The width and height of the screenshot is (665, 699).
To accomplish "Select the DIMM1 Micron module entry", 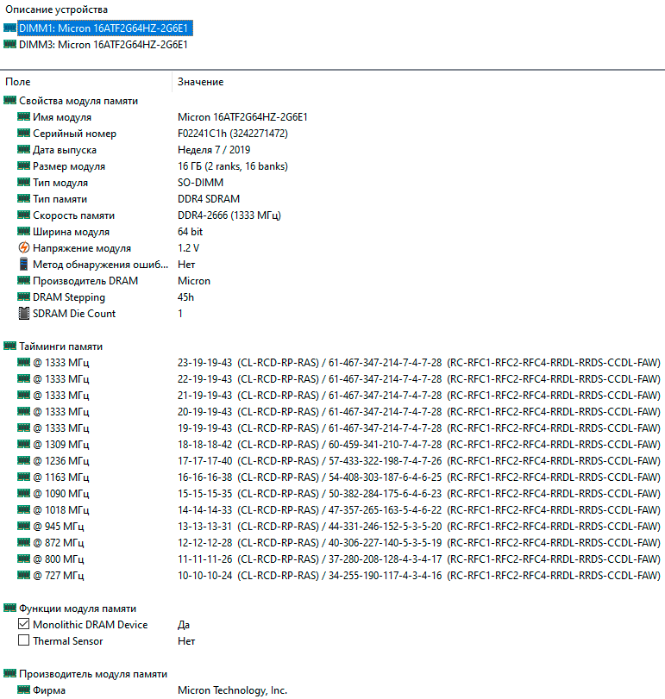I will [105, 28].
